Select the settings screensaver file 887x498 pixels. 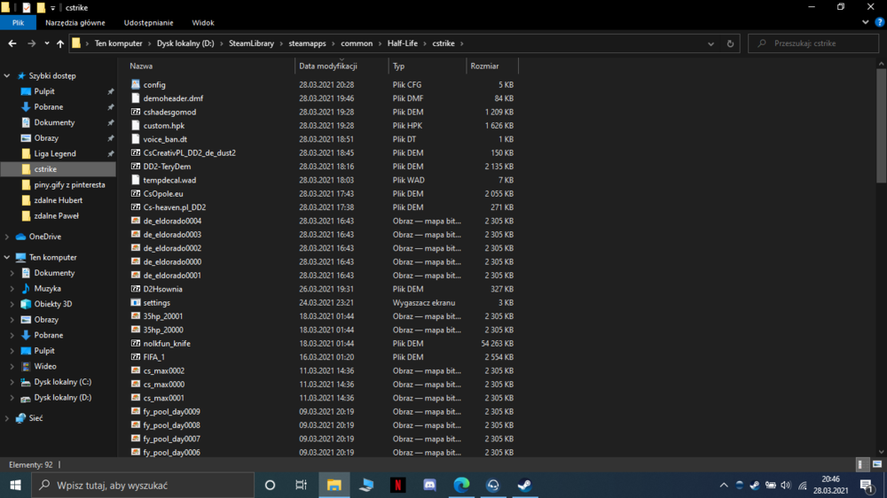point(157,302)
